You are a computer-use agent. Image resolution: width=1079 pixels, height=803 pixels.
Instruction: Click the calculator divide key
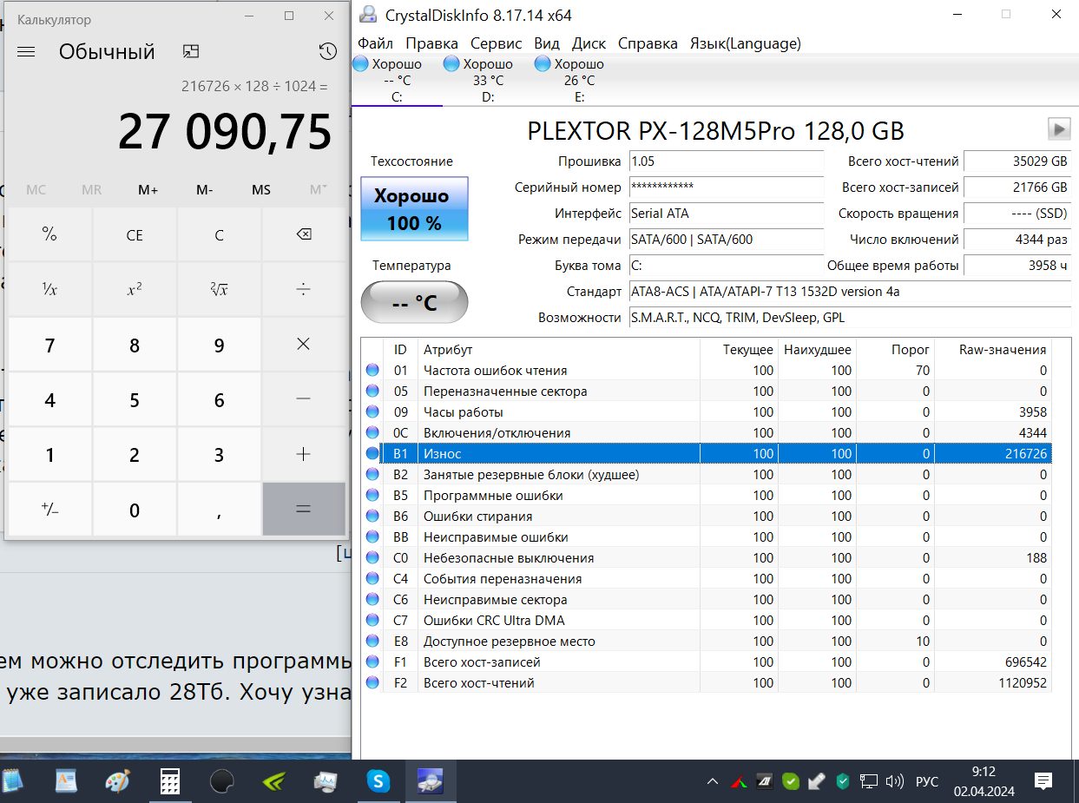303,289
